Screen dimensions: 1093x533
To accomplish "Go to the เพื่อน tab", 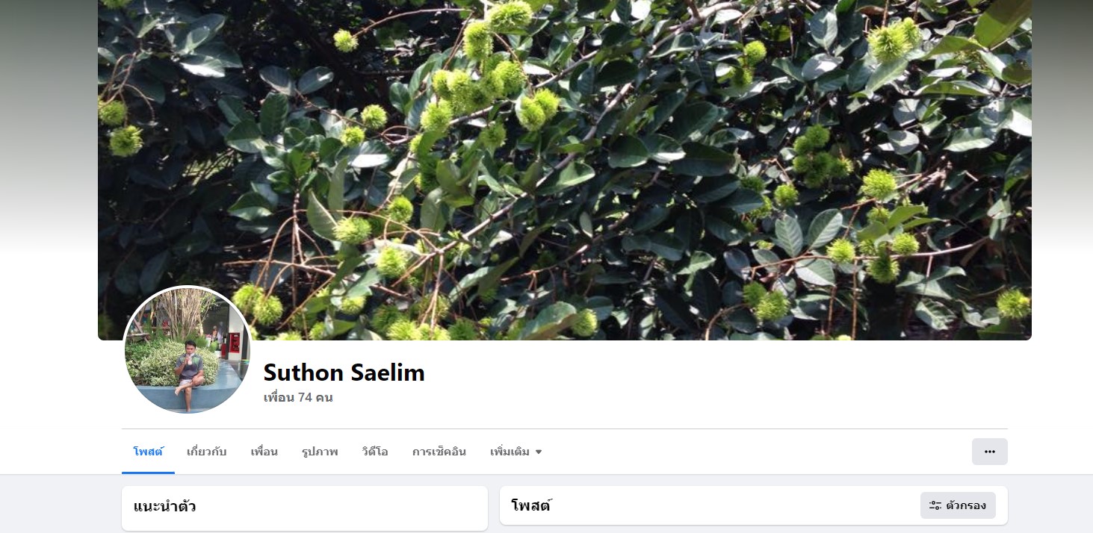I will click(264, 452).
